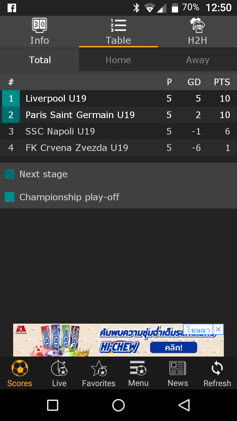Viewport: 237px width, 421px height.
Task: Open the Menu icon in bottom bar
Action: coord(138,368)
